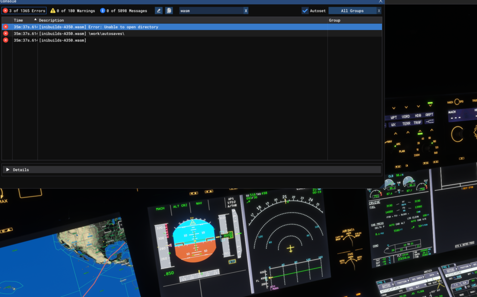Click the clear console pencil icon
The height and width of the screenshot is (297, 477).
pos(158,10)
